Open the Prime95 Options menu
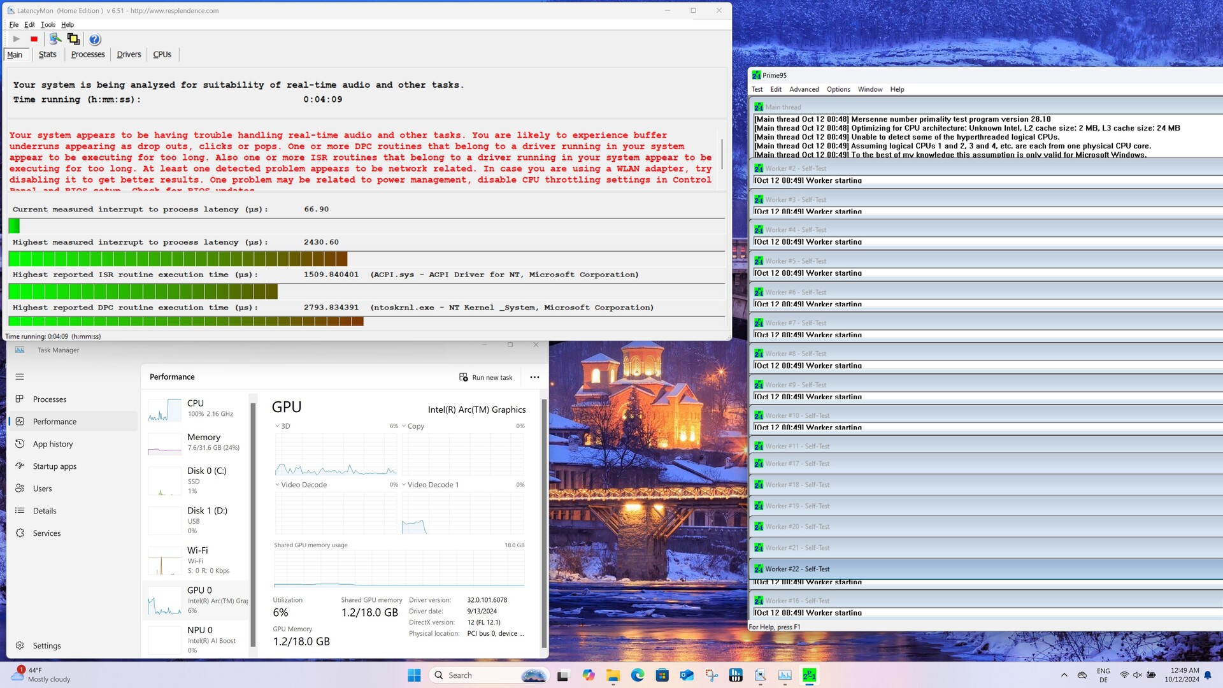This screenshot has height=688, width=1223. pyautogui.click(x=838, y=89)
